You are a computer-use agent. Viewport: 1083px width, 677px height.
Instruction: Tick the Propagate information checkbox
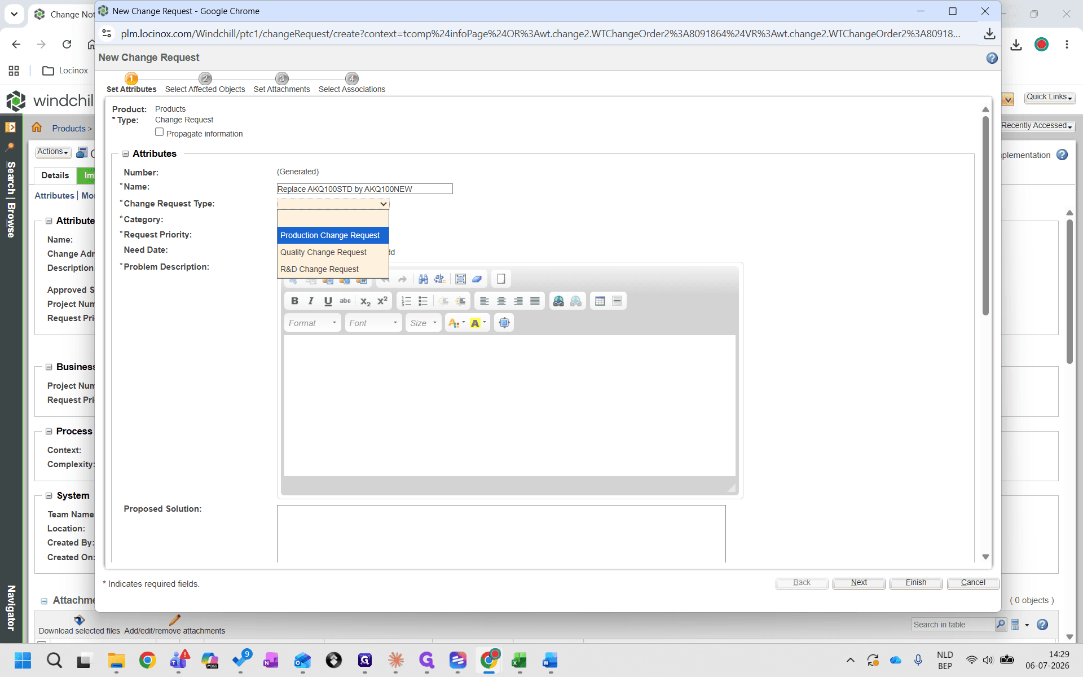(160, 132)
